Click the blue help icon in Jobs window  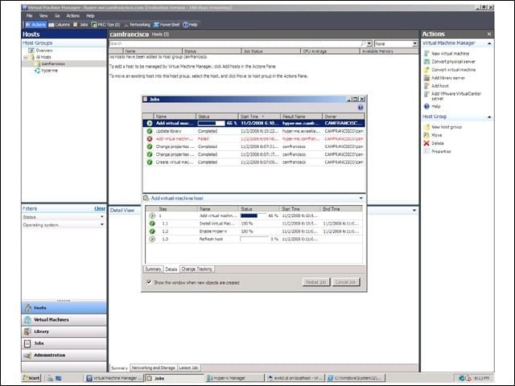[360, 107]
